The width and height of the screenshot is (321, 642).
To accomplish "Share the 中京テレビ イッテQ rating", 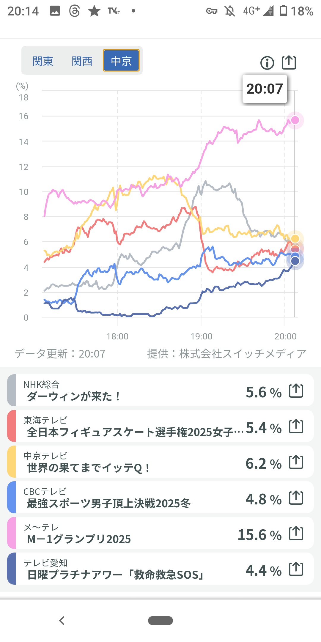I will click(296, 462).
